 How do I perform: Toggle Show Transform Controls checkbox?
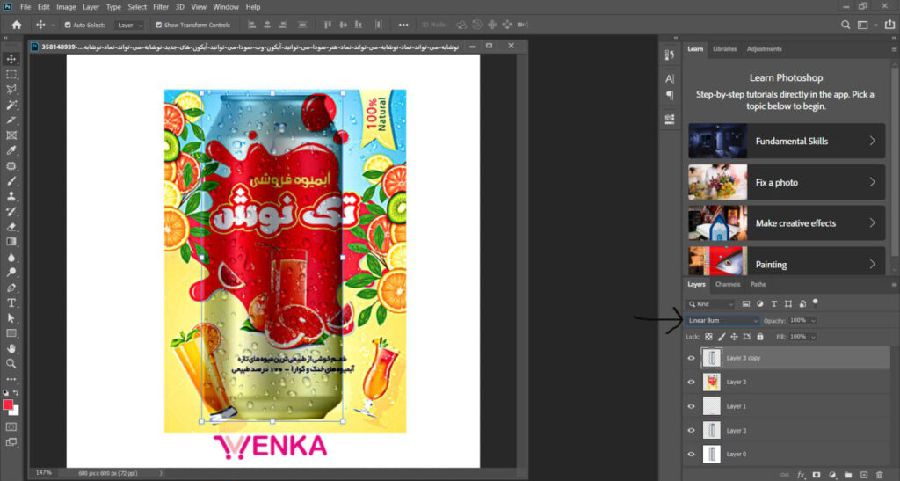coord(158,25)
